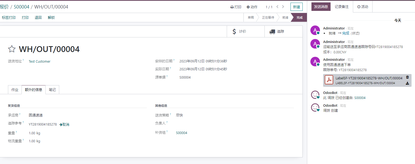
Task: Click the 打印 button in action bar
Action: coord(25,18)
